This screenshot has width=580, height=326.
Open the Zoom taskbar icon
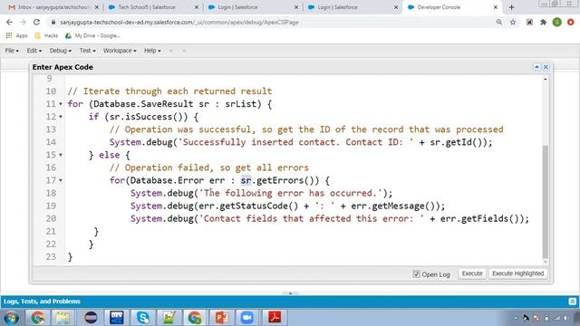247,318
